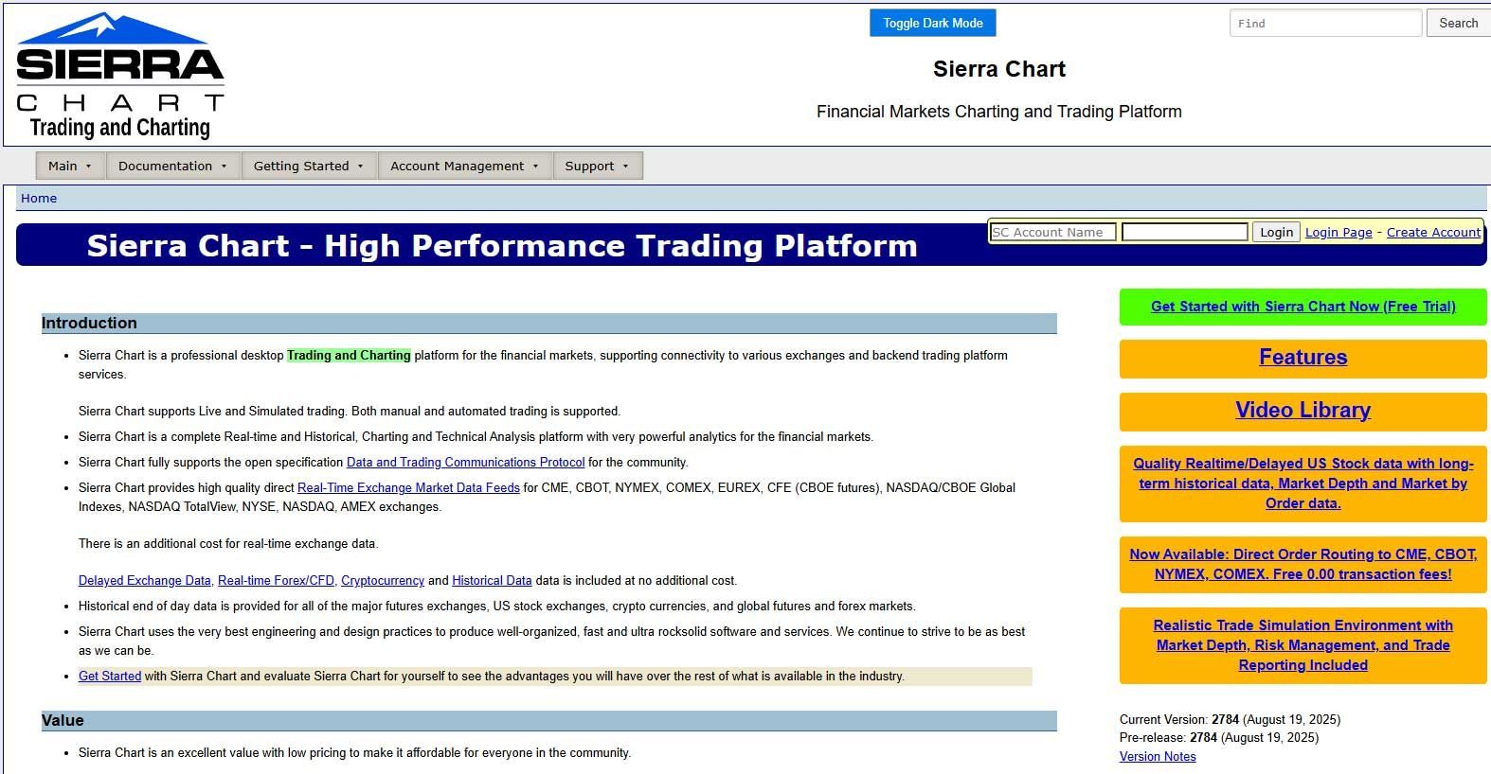Click the Search button
1491x774 pixels.
(1458, 23)
